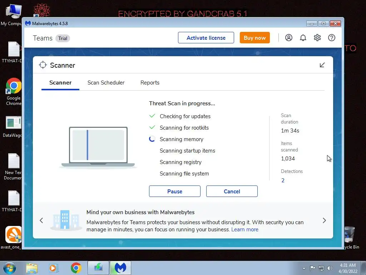Image resolution: width=366 pixels, height=275 pixels.
Task: Select New Text Document desktop file
Action: (13, 167)
